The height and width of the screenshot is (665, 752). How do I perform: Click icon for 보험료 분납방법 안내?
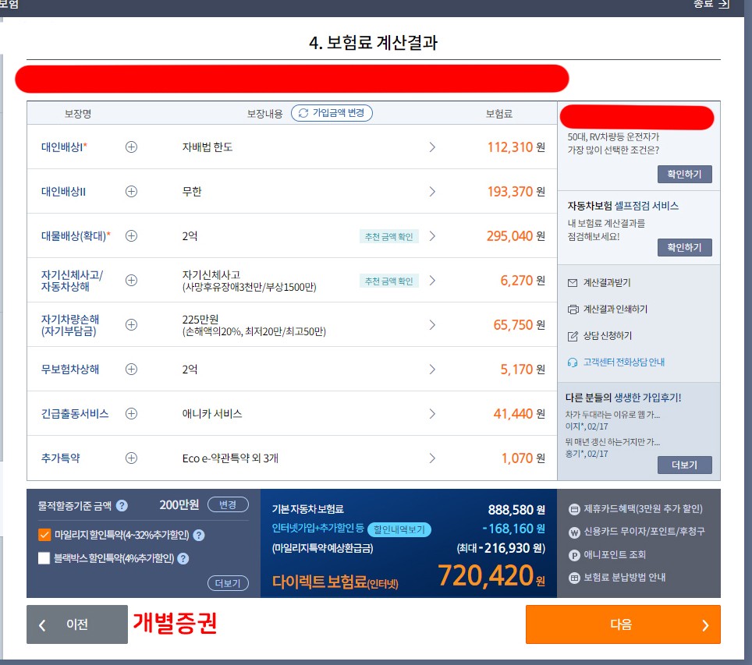pyautogui.click(x=575, y=578)
